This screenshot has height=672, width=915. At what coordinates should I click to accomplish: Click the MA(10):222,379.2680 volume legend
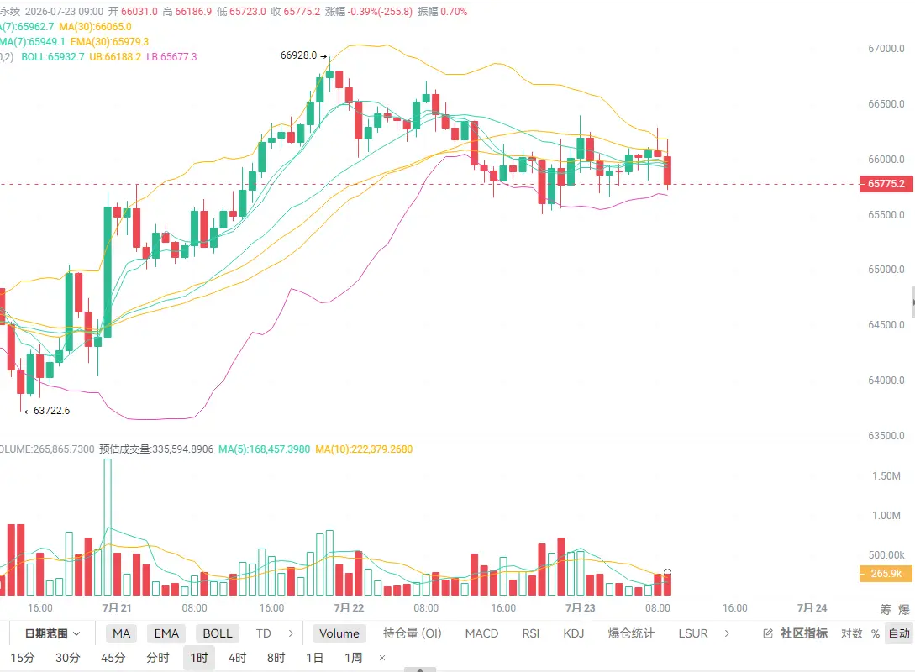(x=364, y=449)
